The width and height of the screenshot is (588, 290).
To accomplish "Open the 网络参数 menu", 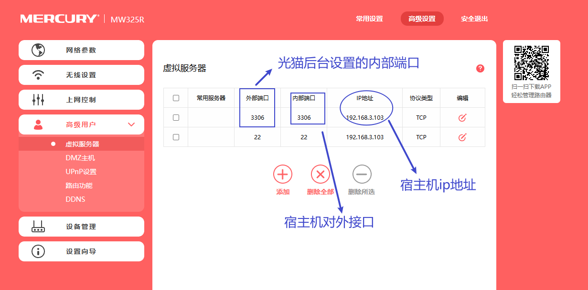I will 81,50.
